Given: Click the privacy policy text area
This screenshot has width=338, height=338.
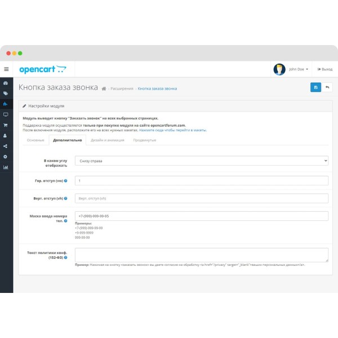Looking at the screenshot, I should [202, 255].
